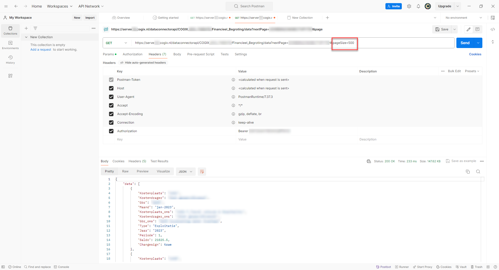Click the Import button

click(x=90, y=18)
